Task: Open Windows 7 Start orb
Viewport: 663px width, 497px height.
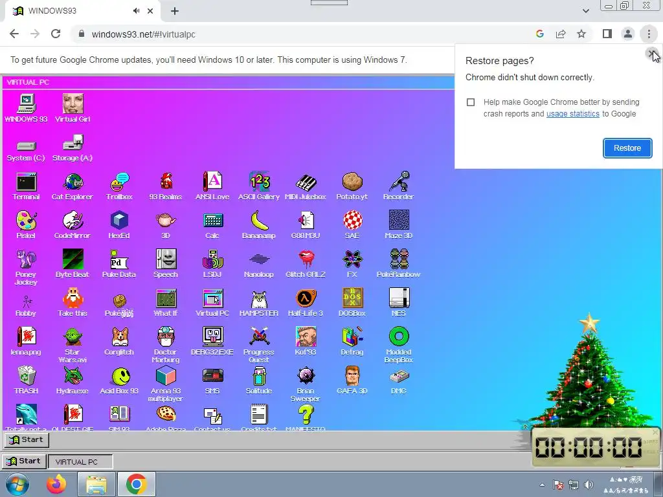Action: (17, 484)
